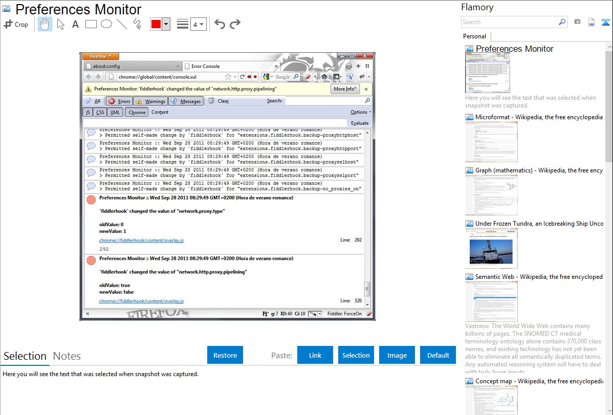Switch to the Personal tab
The image size is (613, 415).
(x=475, y=36)
